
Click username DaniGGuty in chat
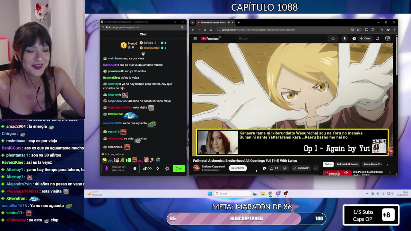click(x=110, y=65)
